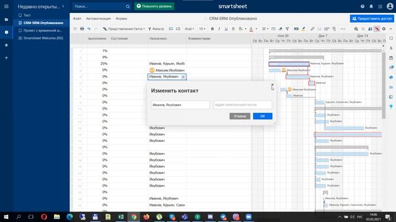Toggle Strikethrough formatting
Screen dimensions: 396x222
[x=233, y=29]
